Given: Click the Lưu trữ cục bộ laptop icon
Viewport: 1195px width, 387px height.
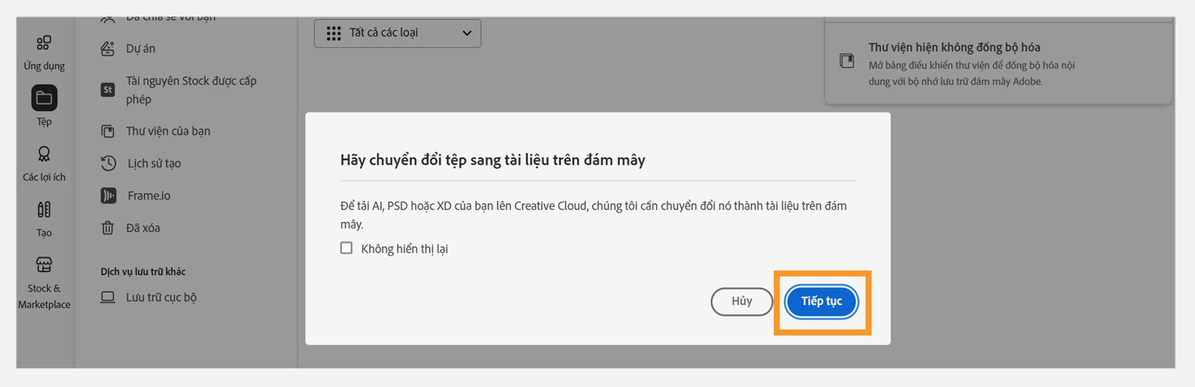Looking at the screenshot, I should [x=108, y=297].
